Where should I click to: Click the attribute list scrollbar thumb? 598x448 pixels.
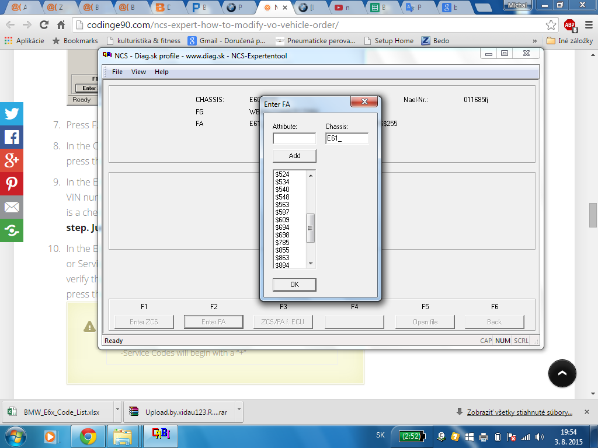click(311, 228)
